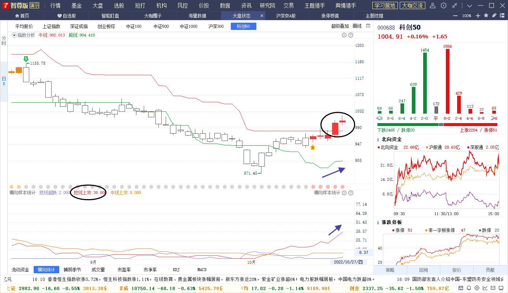This screenshot has width=508, height=293.
Task: Open the 主题猎手 menu
Action: pos(315,5)
